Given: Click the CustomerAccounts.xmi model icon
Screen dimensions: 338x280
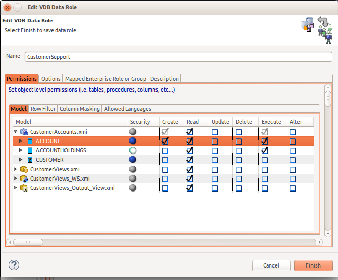Looking at the screenshot, I should click(x=24, y=132).
